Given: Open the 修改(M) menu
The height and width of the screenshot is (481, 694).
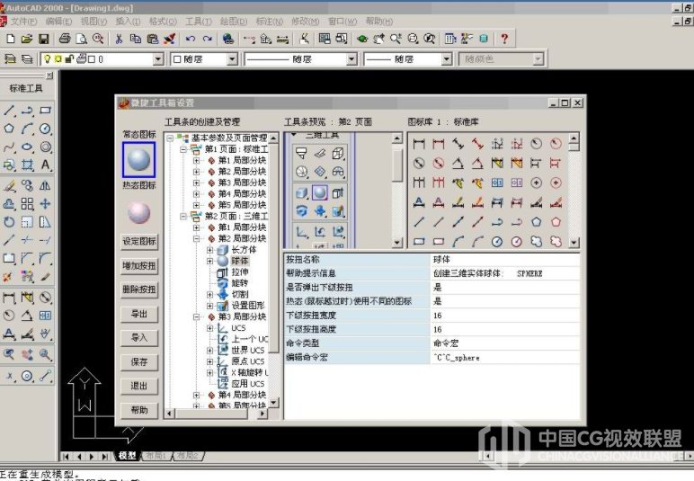Looking at the screenshot, I should 306,22.
